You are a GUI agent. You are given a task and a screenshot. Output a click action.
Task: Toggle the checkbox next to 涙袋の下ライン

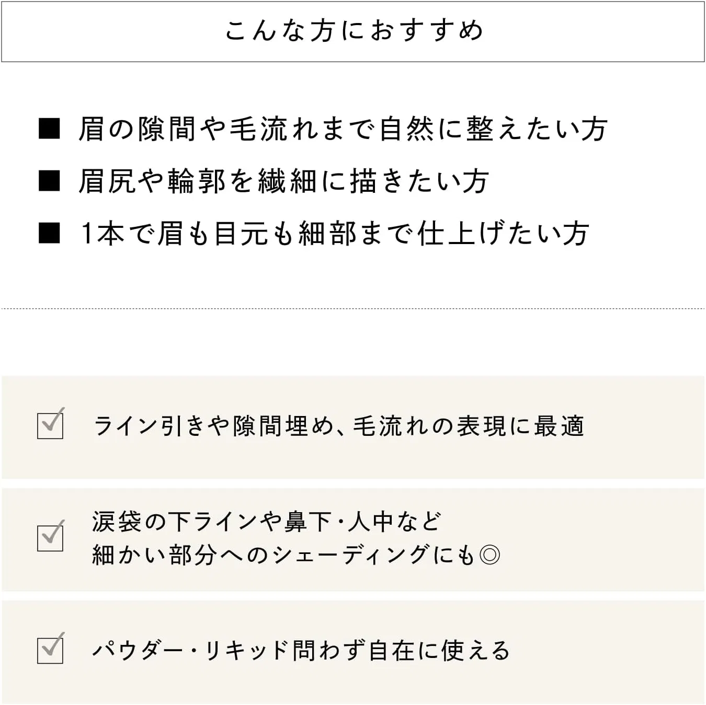[51, 537]
